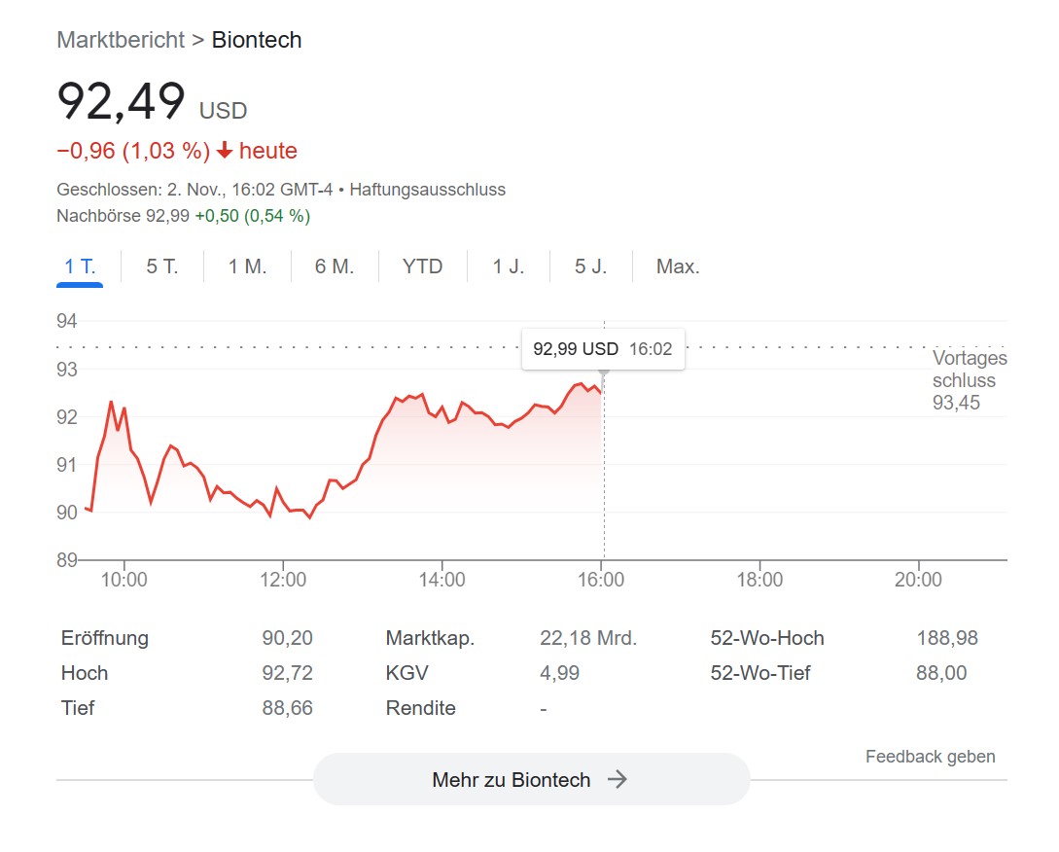Click the 92,99 USD 16:02 chart tooltip
The height and width of the screenshot is (852, 1059).
pyautogui.click(x=603, y=348)
